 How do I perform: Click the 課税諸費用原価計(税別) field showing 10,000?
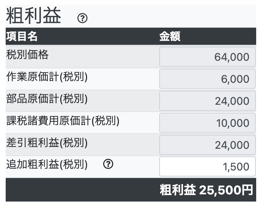(207, 123)
